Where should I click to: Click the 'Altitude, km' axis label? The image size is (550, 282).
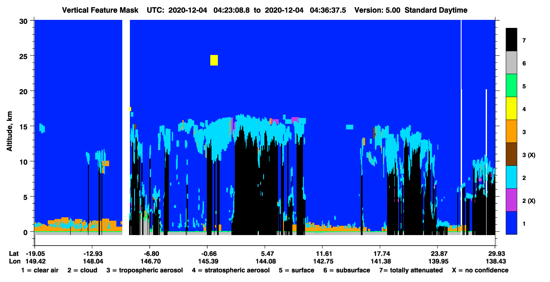click(x=9, y=131)
